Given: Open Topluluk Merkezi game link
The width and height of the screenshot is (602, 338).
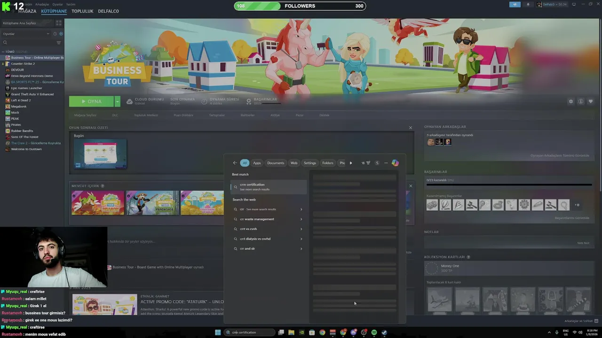Looking at the screenshot, I should (146, 115).
